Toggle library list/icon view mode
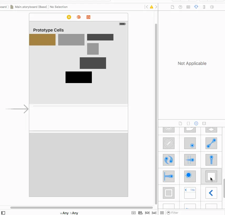The width and height of the screenshot is (225, 215). click(x=162, y=213)
